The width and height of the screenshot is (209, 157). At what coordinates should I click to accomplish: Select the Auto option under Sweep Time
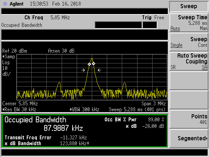coord(175,29)
